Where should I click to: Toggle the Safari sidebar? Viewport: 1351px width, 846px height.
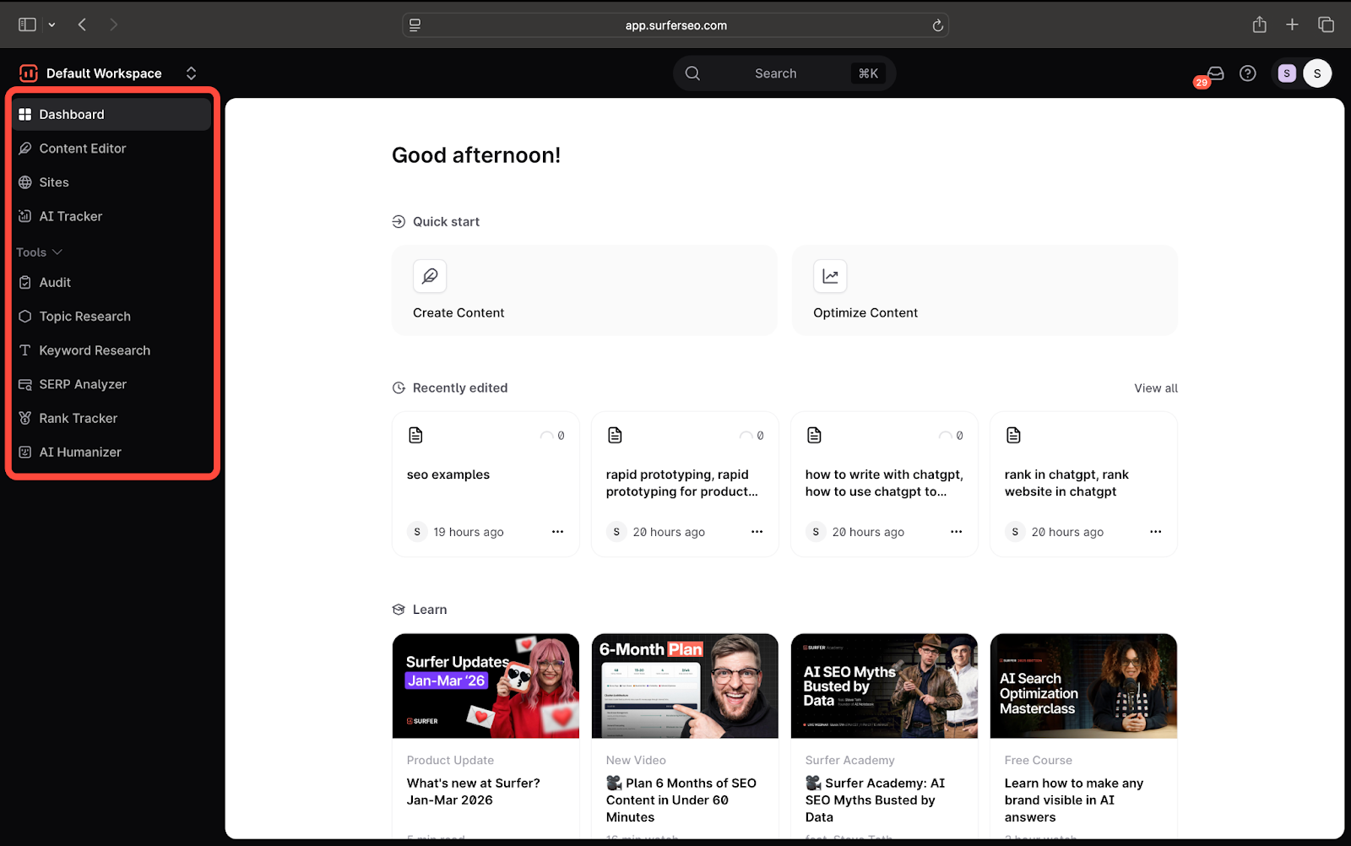coord(28,24)
